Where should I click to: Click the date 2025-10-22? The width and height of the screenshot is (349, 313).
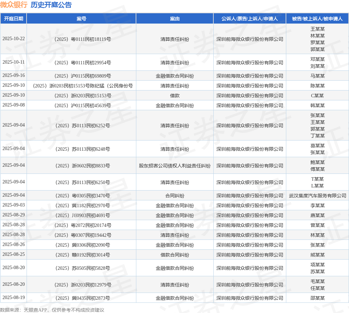pyautogui.click(x=14, y=39)
